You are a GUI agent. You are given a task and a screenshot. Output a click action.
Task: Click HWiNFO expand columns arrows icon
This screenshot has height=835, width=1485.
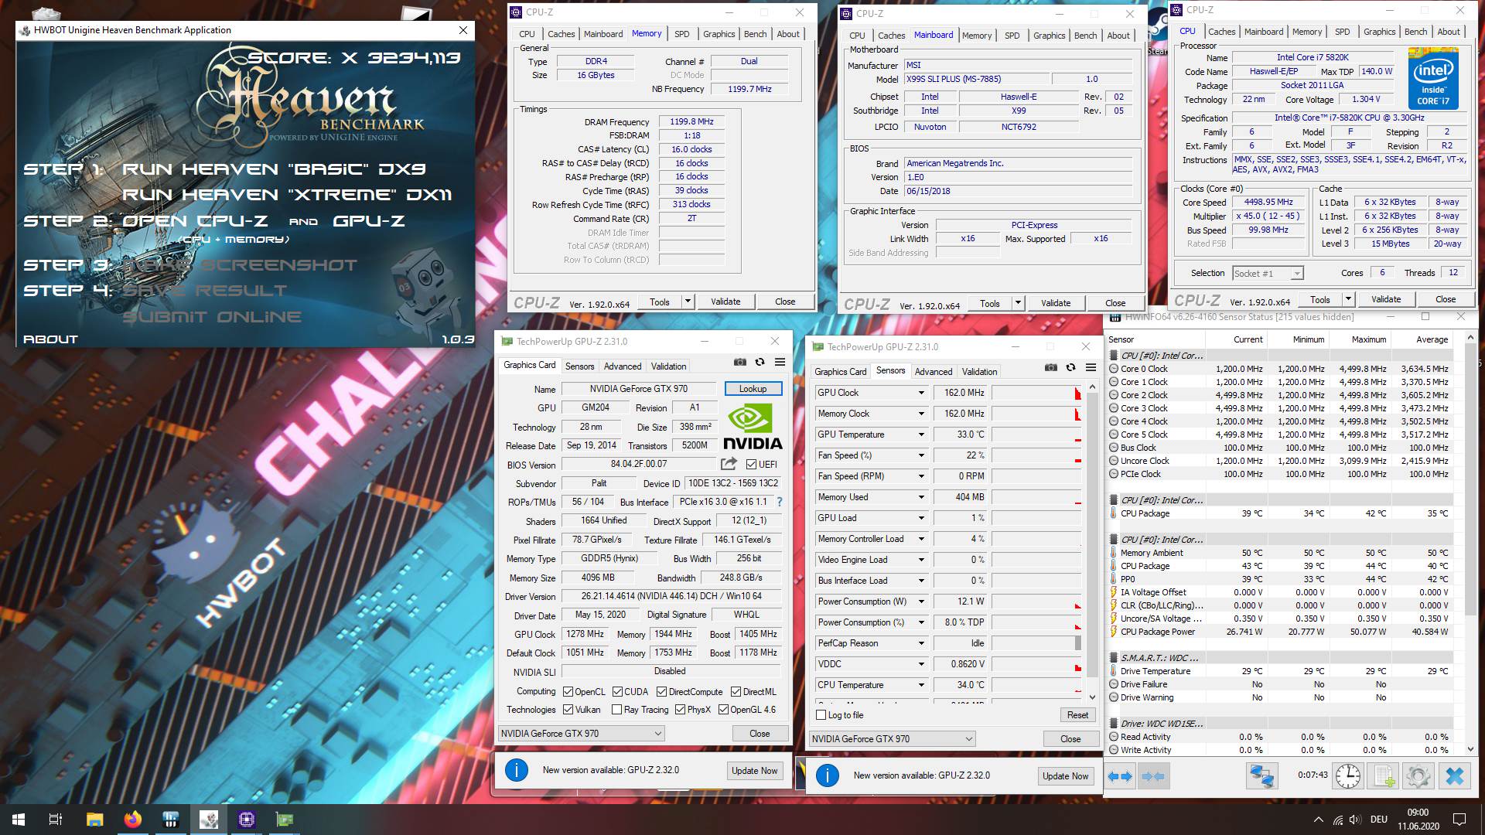point(1121,775)
